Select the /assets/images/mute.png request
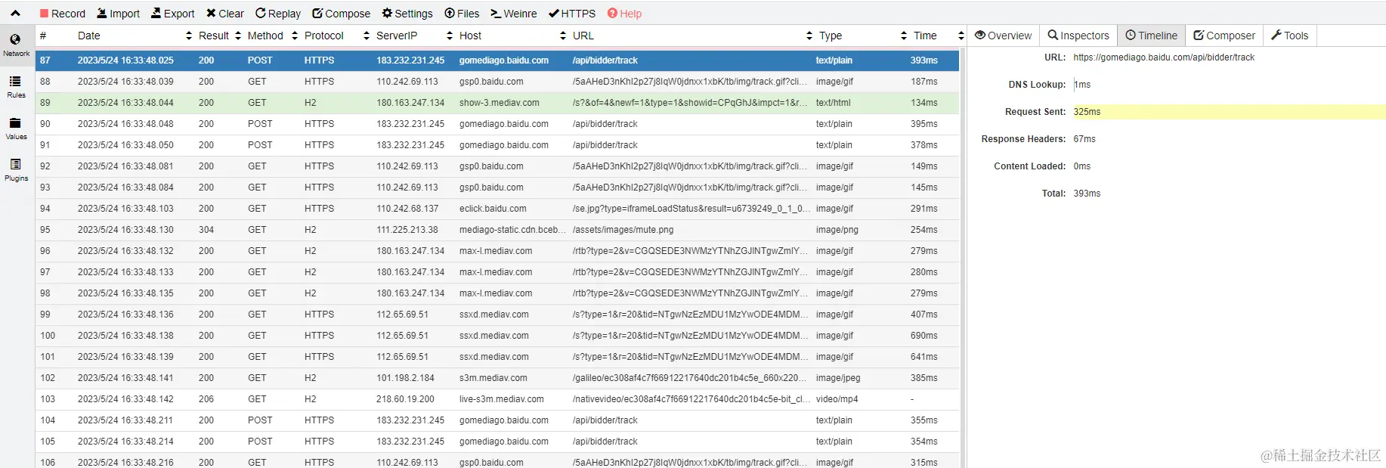The height and width of the screenshot is (468, 1386). click(x=497, y=230)
